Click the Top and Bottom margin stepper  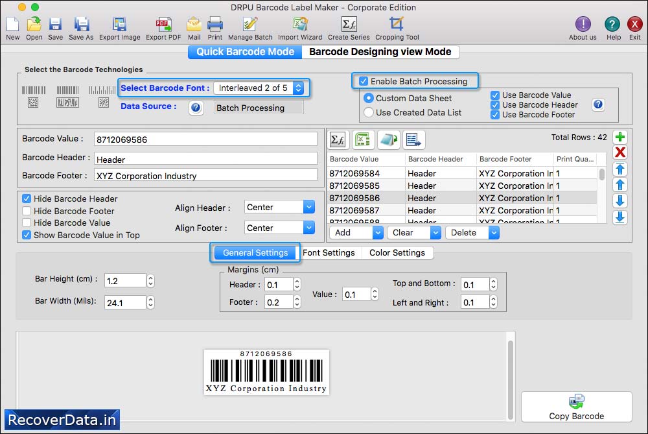[493, 284]
